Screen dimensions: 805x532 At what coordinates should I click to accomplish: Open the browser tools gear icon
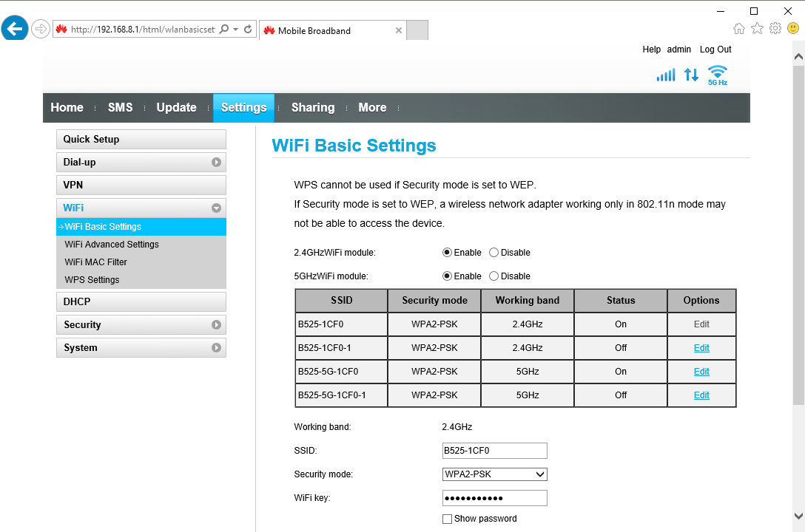pyautogui.click(x=775, y=29)
